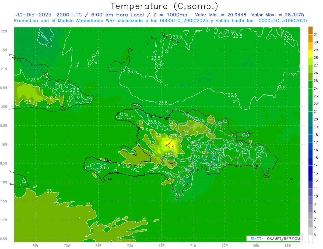Click the colorbar label '31'
The image size is (323, 249).
(316, 35)
